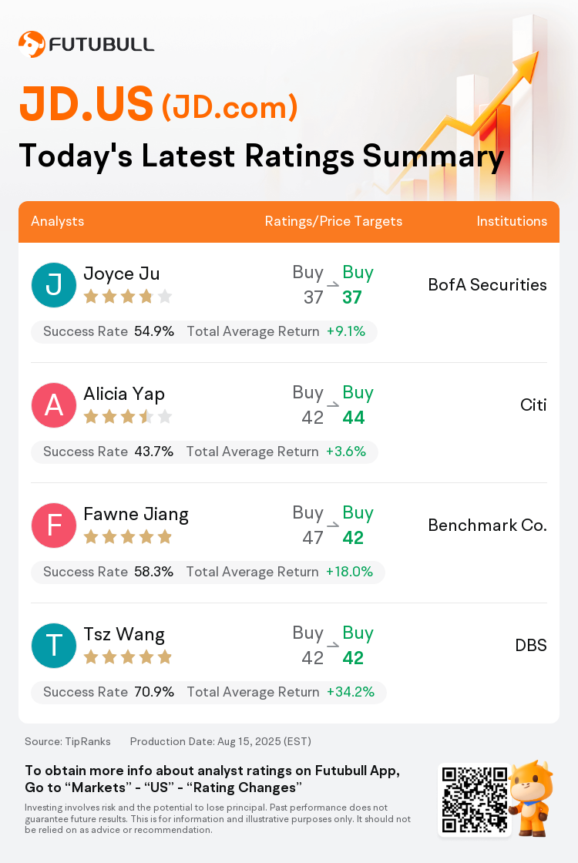
Task: Click Fawne Jiang's avatar circle
Action: [54, 525]
